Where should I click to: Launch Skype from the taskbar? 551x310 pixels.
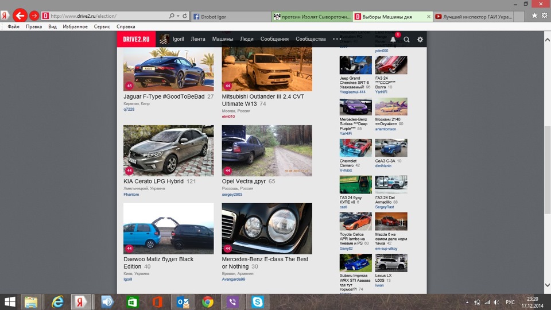(x=257, y=302)
